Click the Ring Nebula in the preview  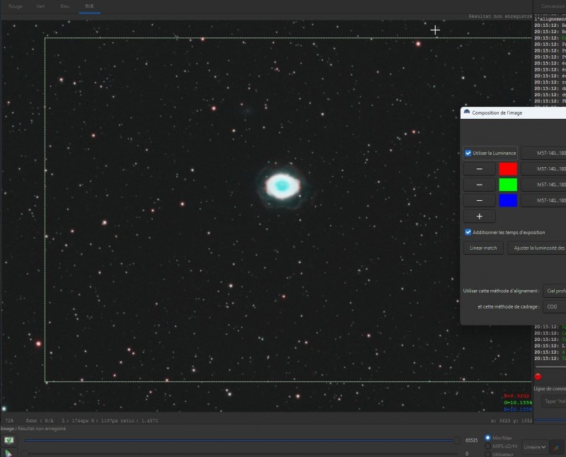tap(282, 186)
